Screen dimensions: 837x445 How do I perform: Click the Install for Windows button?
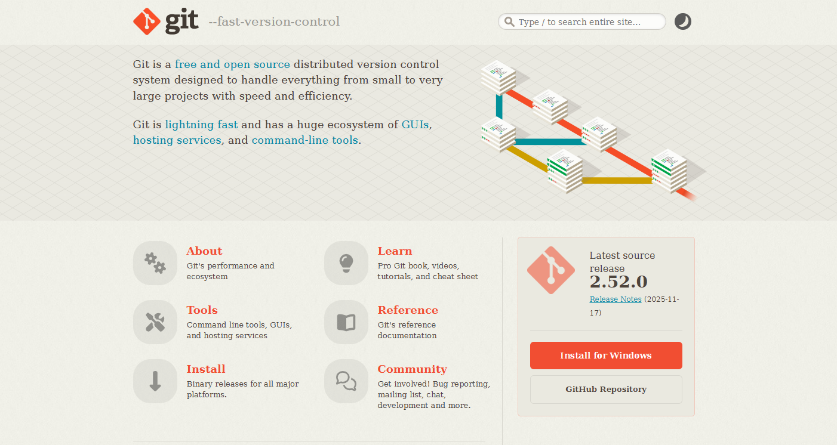click(606, 356)
